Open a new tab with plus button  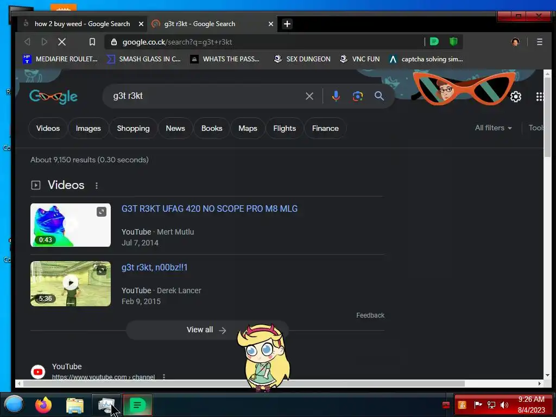[x=287, y=24]
